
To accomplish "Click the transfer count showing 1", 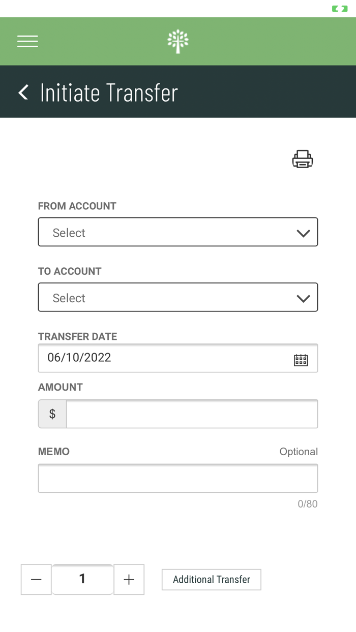I will click(82, 579).
